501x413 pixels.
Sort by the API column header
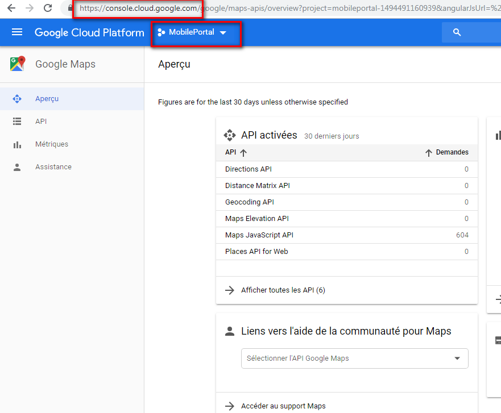[236, 152]
